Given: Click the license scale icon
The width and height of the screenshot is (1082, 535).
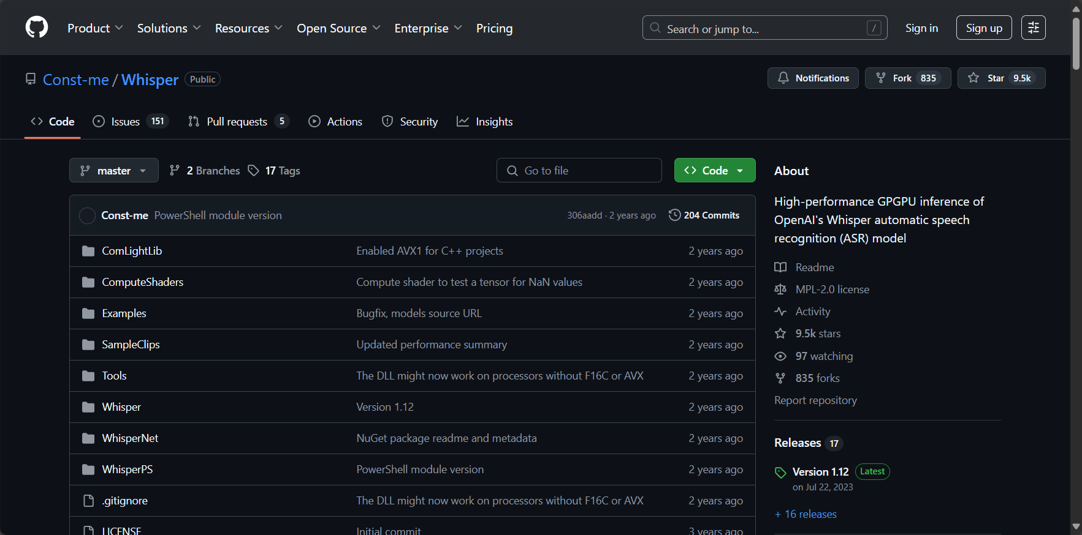Looking at the screenshot, I should [x=780, y=289].
